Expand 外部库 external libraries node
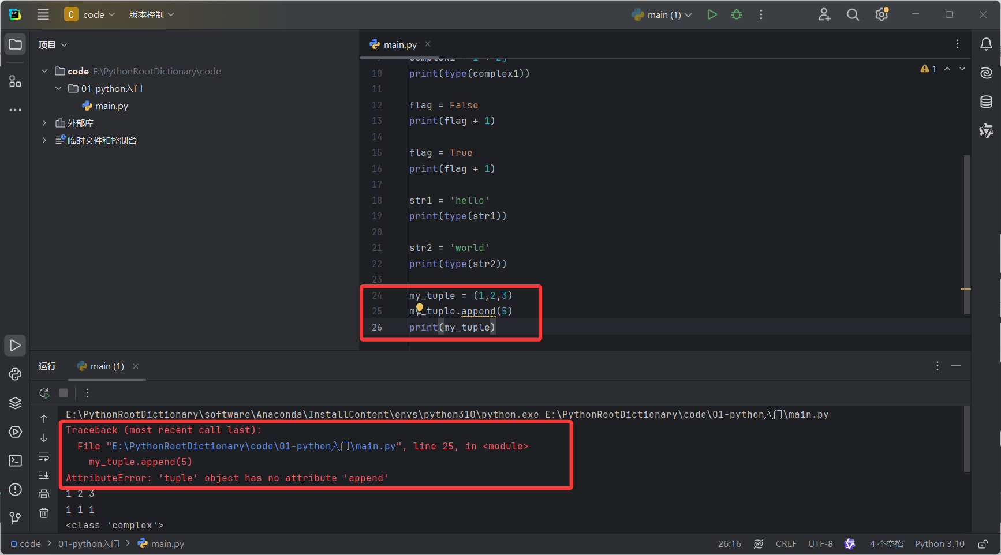This screenshot has height=555, width=1001. (x=44, y=123)
